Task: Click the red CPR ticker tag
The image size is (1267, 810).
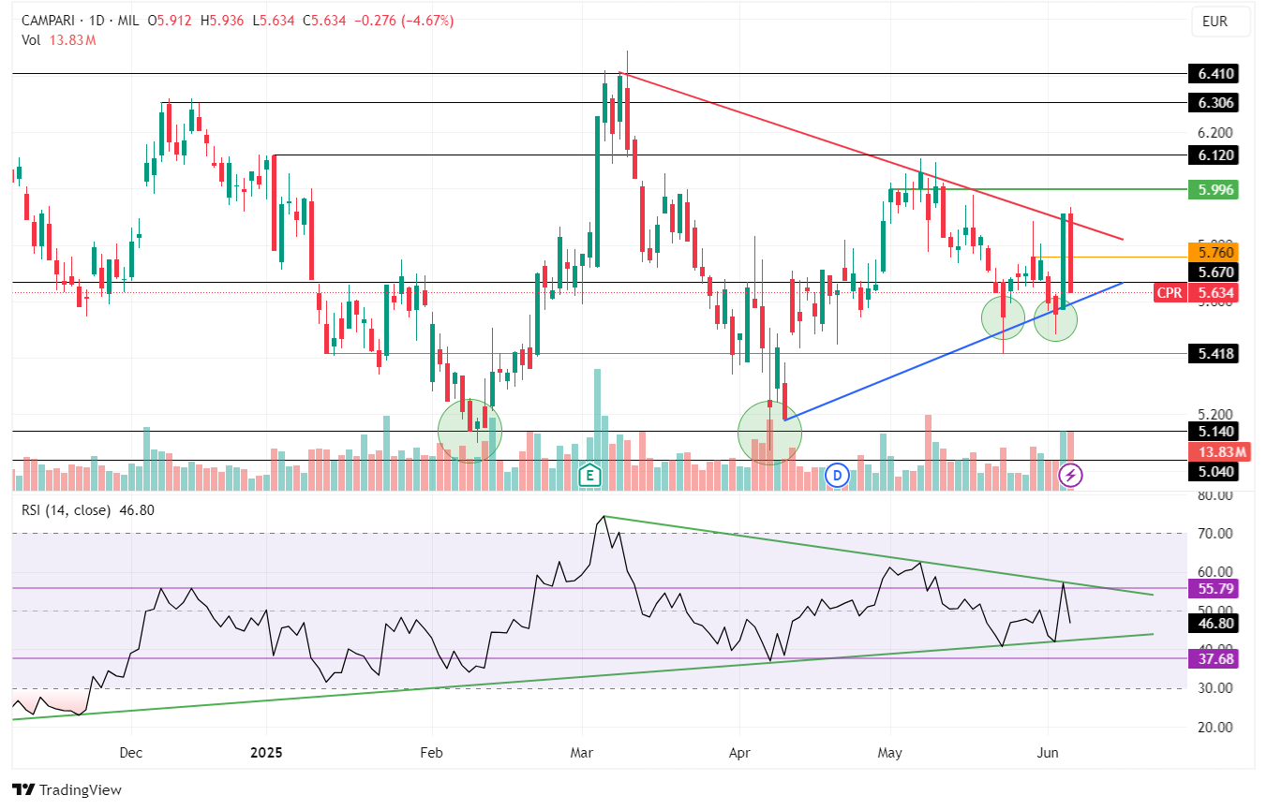Action: pyautogui.click(x=1169, y=293)
